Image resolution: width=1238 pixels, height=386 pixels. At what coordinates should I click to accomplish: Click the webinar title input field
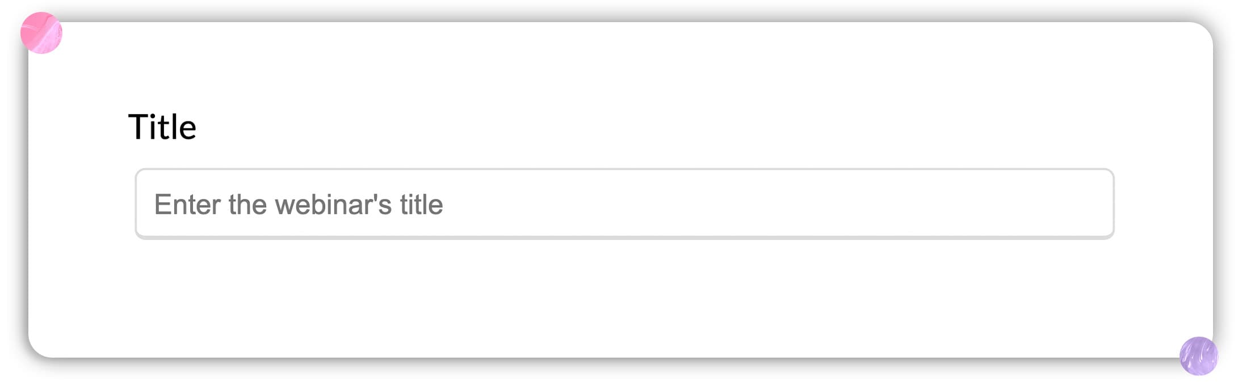624,204
